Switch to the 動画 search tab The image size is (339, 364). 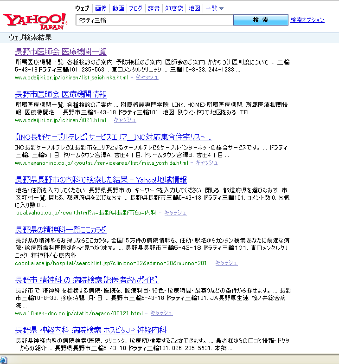pos(118,8)
